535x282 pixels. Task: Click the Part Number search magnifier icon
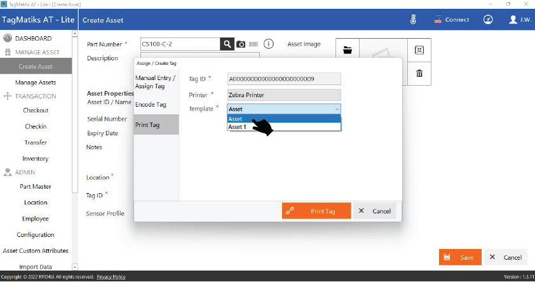(x=227, y=44)
